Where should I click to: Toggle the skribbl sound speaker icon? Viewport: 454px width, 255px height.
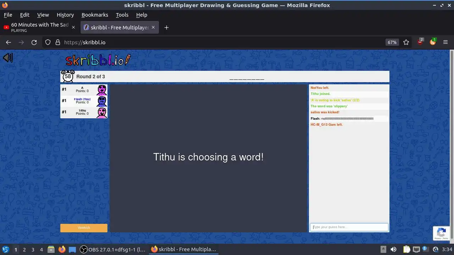click(x=8, y=58)
